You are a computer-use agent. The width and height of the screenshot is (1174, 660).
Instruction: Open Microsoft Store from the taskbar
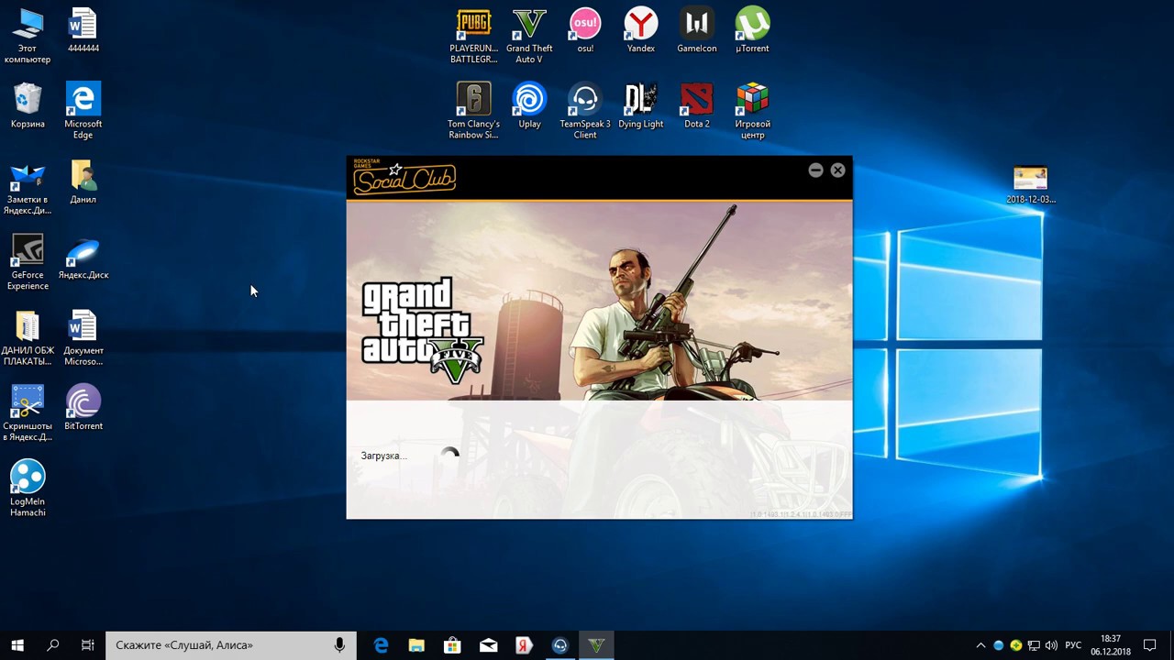pos(452,645)
